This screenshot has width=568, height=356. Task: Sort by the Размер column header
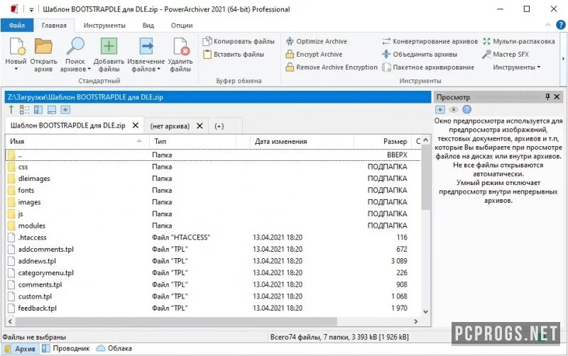[383, 141]
